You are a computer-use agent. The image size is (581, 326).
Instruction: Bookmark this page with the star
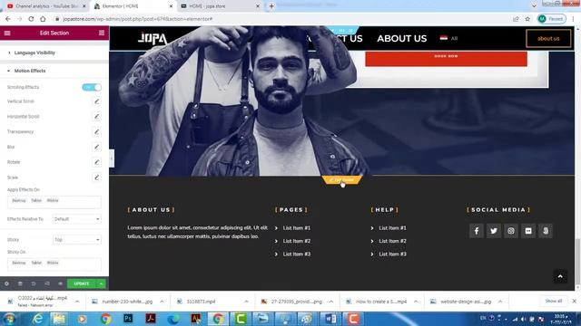pyautogui.click(x=527, y=19)
